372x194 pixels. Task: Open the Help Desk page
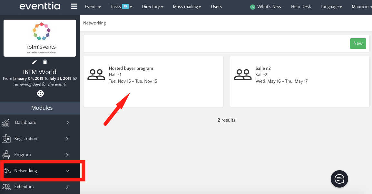pyautogui.click(x=301, y=6)
